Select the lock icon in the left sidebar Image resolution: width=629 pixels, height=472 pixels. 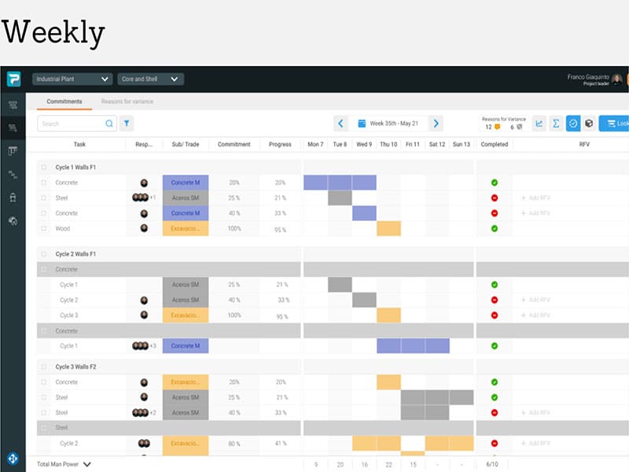pyautogui.click(x=13, y=198)
